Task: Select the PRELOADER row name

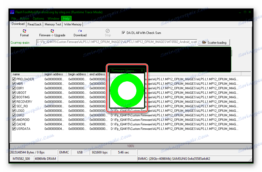Action: click(25, 79)
